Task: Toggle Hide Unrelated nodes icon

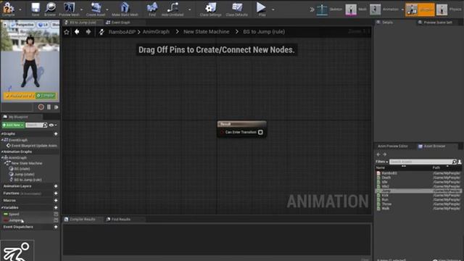Action: 173,9
